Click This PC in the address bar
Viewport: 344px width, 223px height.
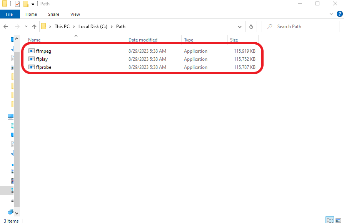(x=62, y=27)
